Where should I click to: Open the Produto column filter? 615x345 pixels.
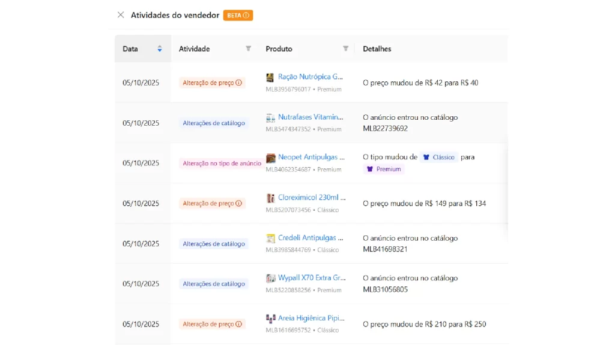tap(345, 49)
